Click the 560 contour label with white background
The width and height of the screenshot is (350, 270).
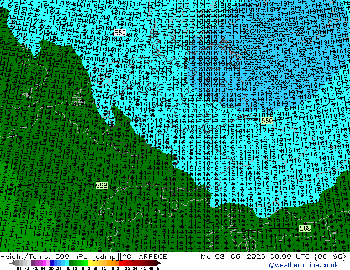click(x=120, y=33)
